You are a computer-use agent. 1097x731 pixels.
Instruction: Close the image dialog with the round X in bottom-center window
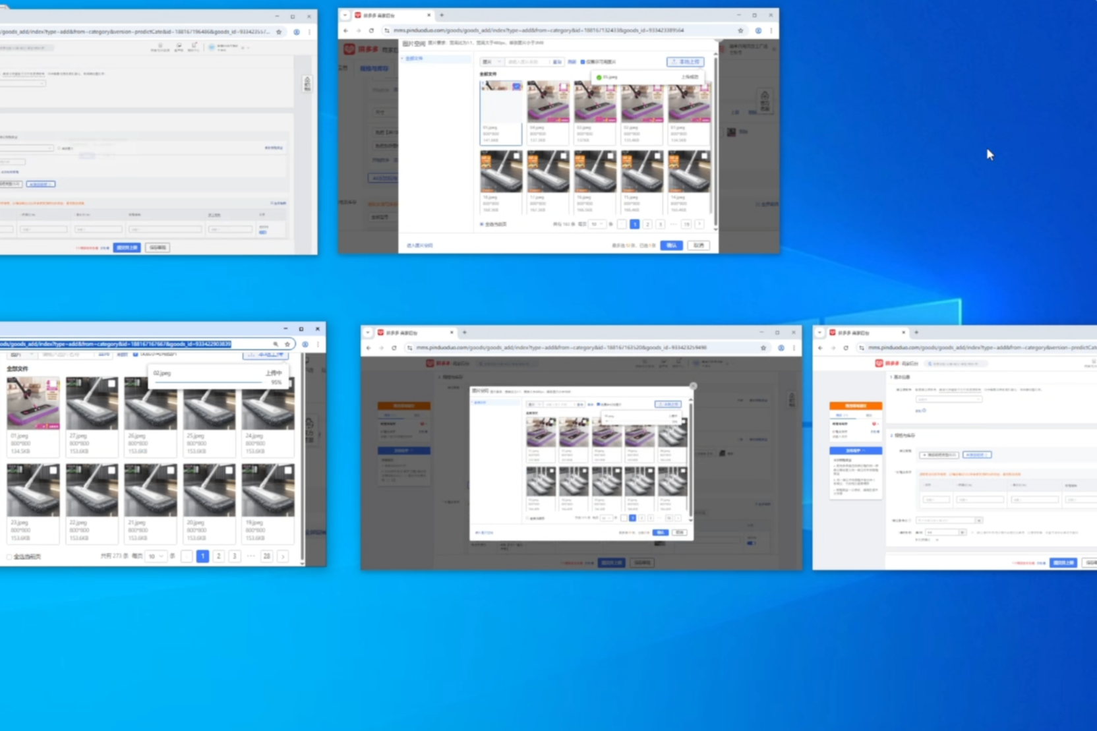pyautogui.click(x=693, y=386)
